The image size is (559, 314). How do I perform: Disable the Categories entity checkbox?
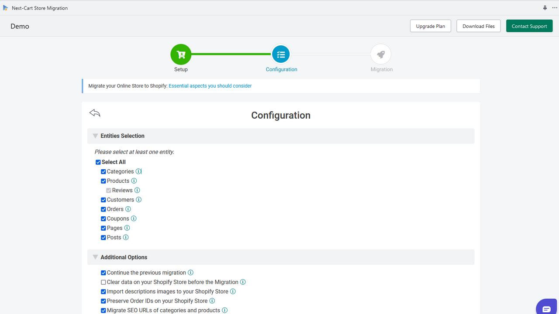coord(103,171)
